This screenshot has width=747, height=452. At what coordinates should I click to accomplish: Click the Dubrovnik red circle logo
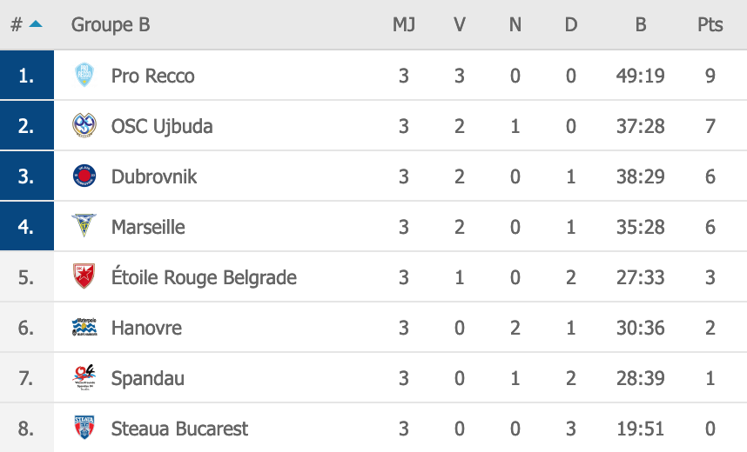click(84, 176)
